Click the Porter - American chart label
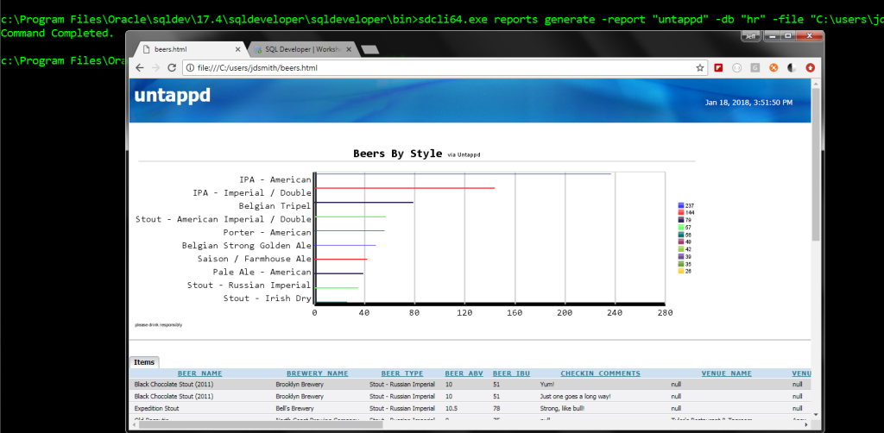The image size is (884, 433). 267,233
